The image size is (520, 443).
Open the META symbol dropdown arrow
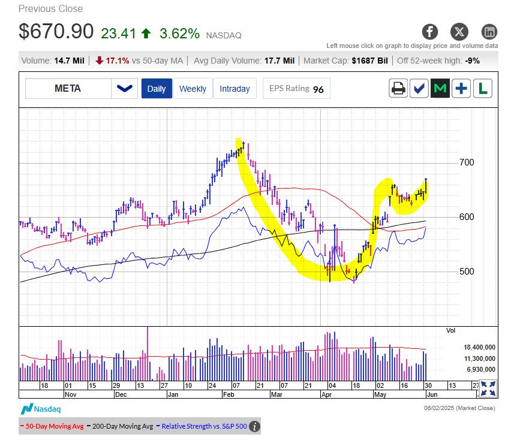tap(124, 89)
